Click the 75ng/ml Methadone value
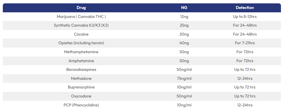286x112 pixels. coord(184,79)
